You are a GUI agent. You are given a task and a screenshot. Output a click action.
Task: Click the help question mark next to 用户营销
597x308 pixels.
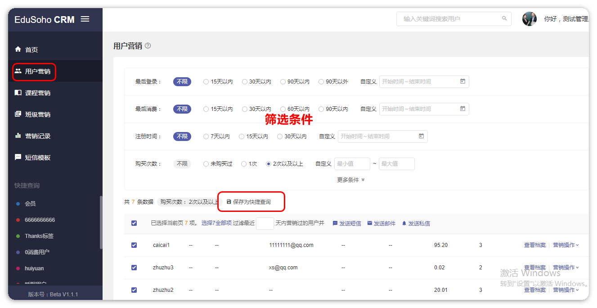(x=148, y=46)
